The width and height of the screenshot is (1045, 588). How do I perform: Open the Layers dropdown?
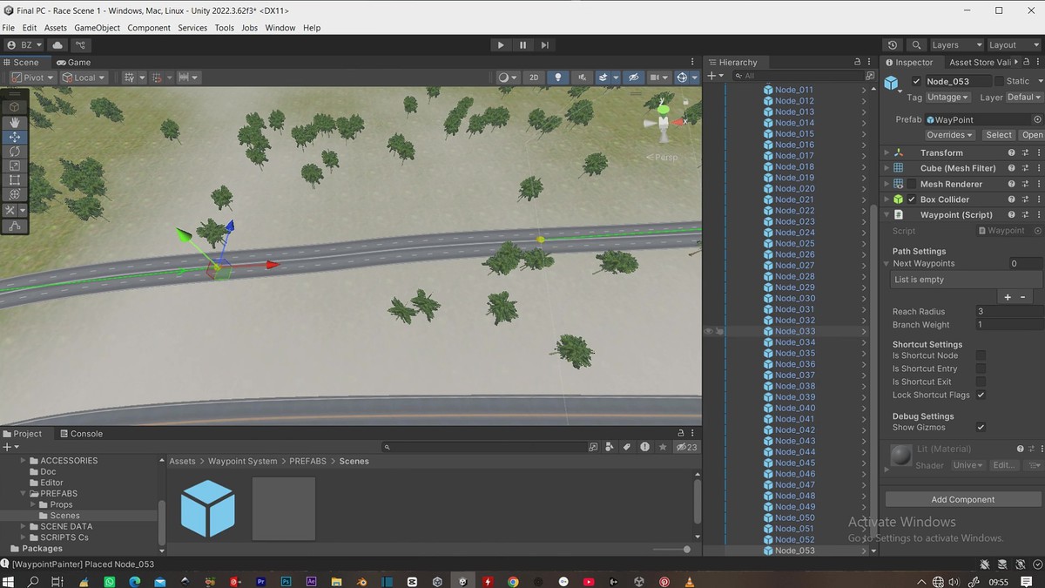pos(955,45)
